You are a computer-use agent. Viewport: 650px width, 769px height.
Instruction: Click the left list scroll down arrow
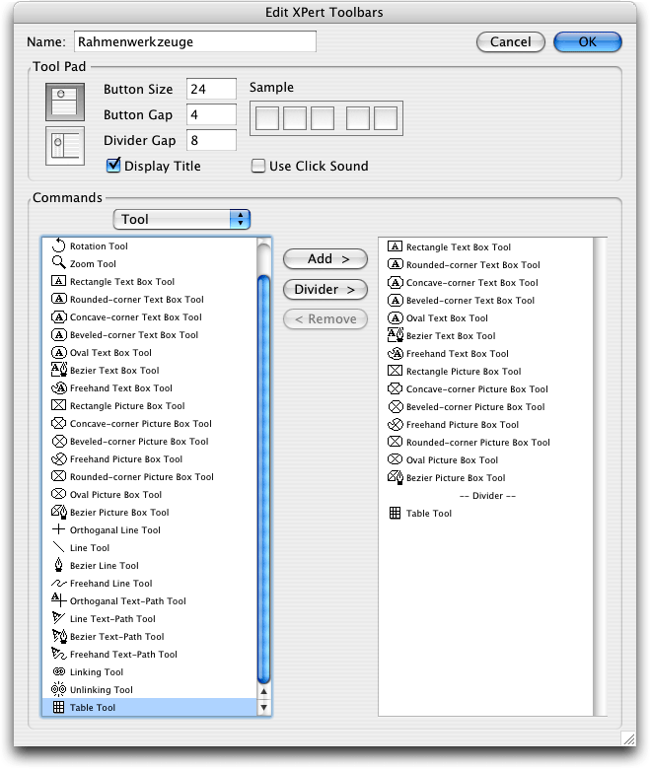(x=264, y=707)
